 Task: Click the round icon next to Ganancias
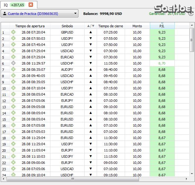[x=191, y=13]
